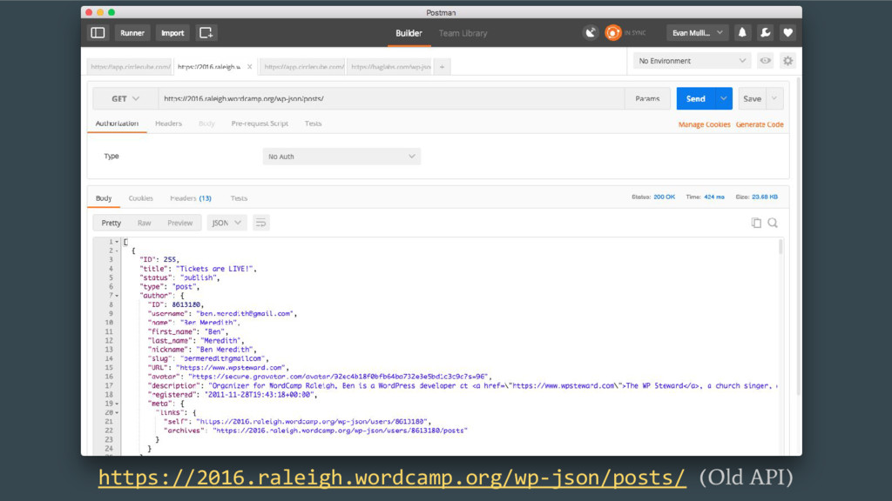Open manage environments gear icon
892x501 pixels.
787,61
